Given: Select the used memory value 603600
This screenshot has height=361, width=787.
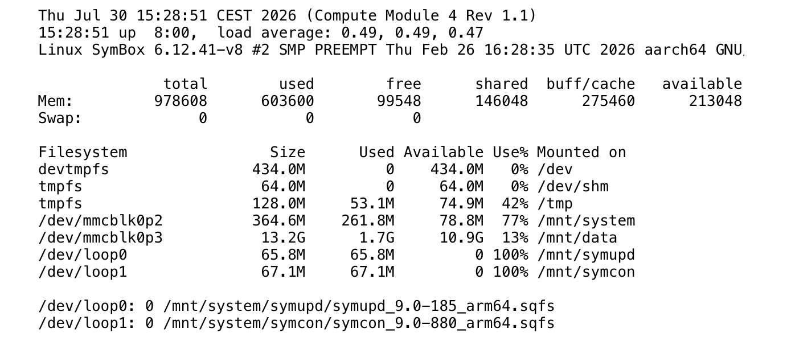Looking at the screenshot, I should 288,101.
